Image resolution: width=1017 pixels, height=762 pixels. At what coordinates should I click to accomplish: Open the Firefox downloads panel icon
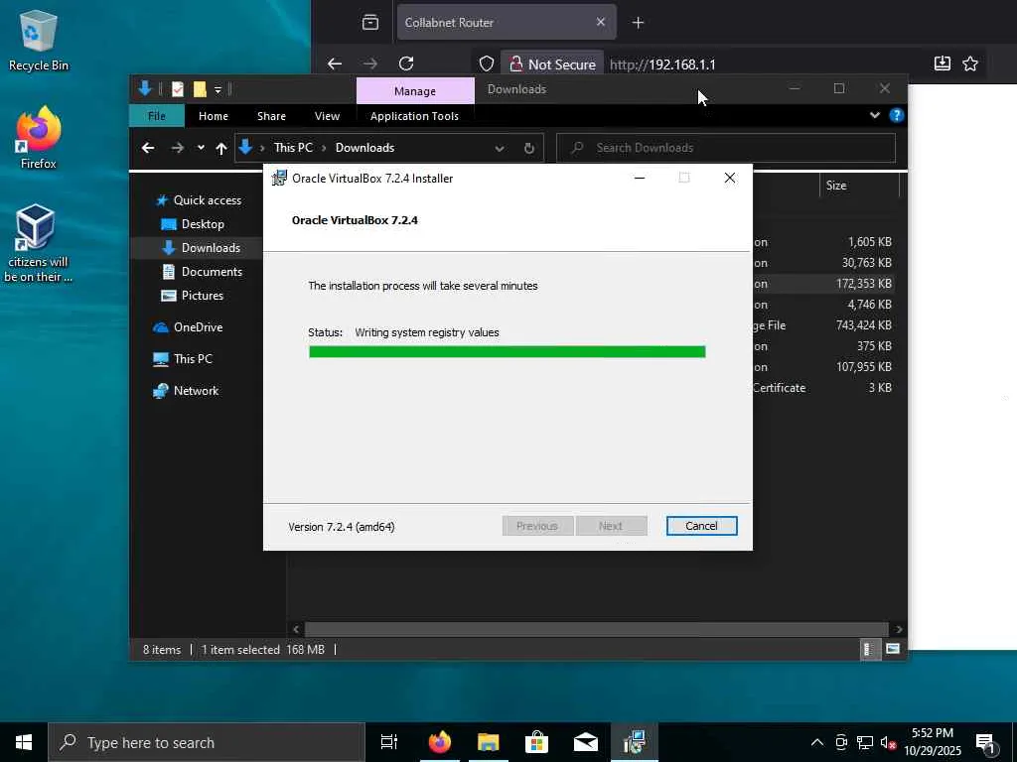[942, 63]
